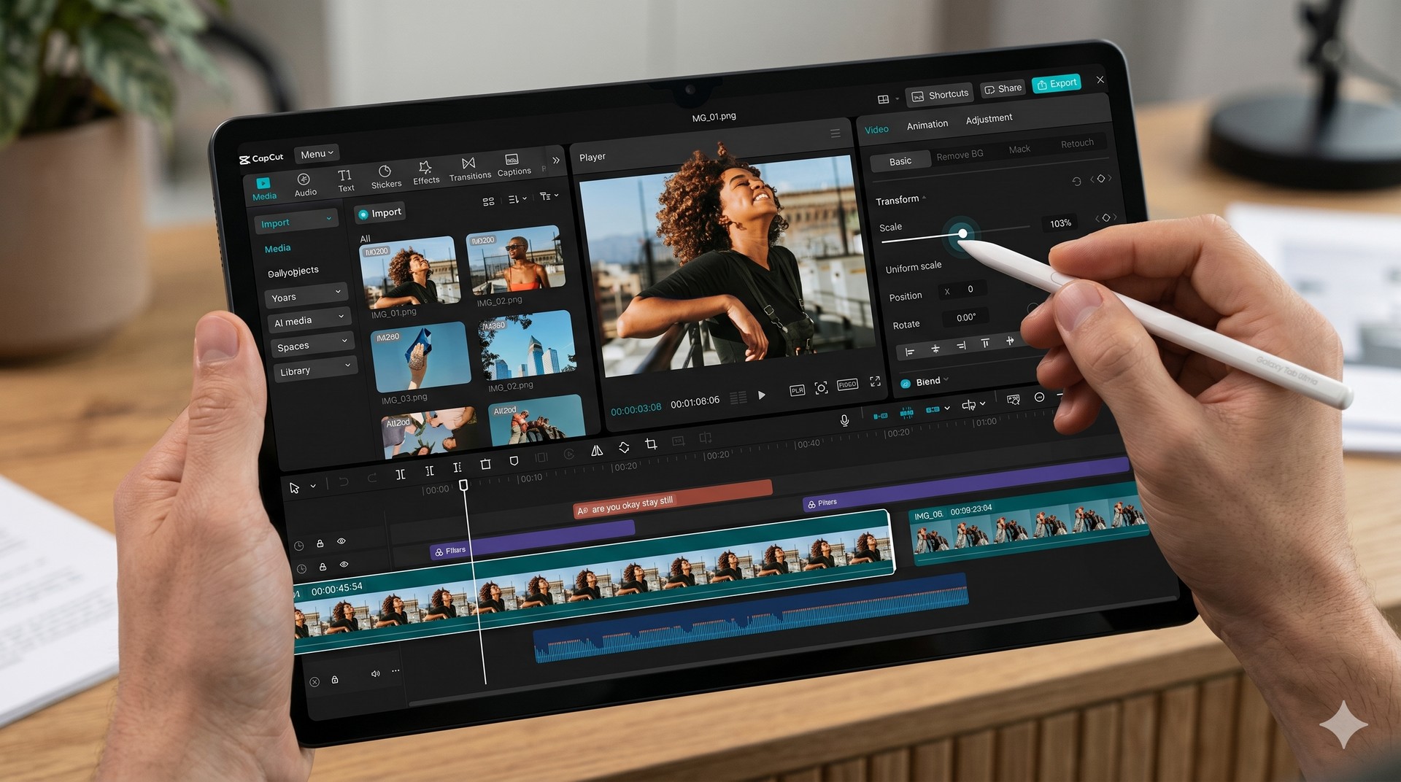Select the IMG_01.png media thumbnail
This screenshot has width=1401, height=782.
coord(409,272)
